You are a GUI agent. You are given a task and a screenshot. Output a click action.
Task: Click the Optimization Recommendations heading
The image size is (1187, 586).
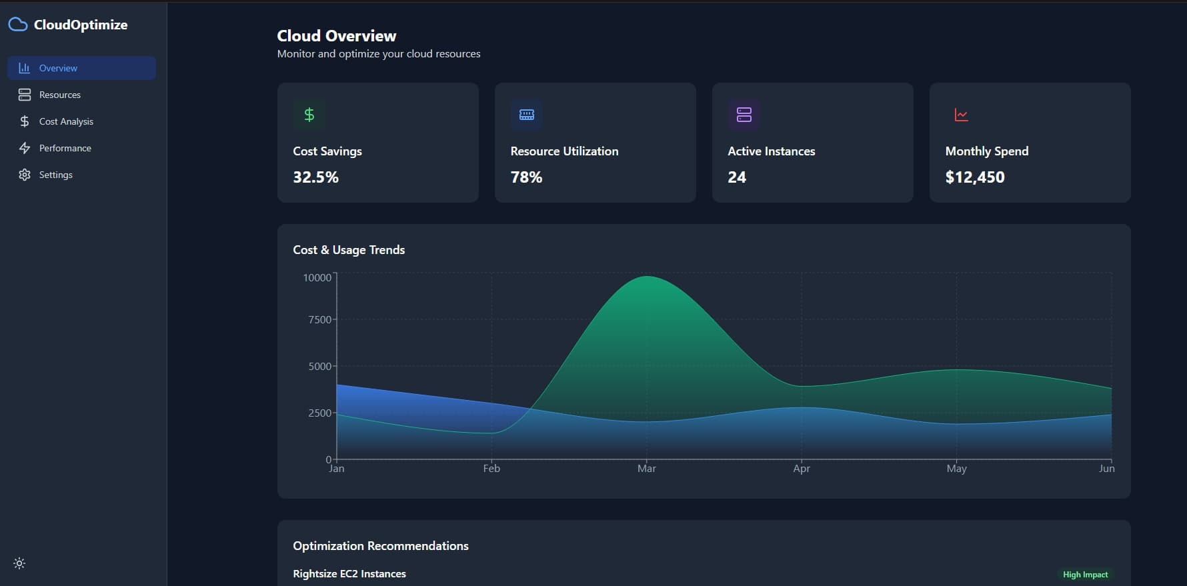[x=381, y=546]
